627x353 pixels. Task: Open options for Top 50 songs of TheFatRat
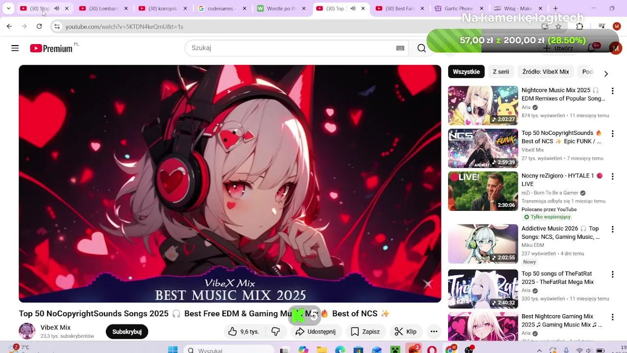(612, 274)
